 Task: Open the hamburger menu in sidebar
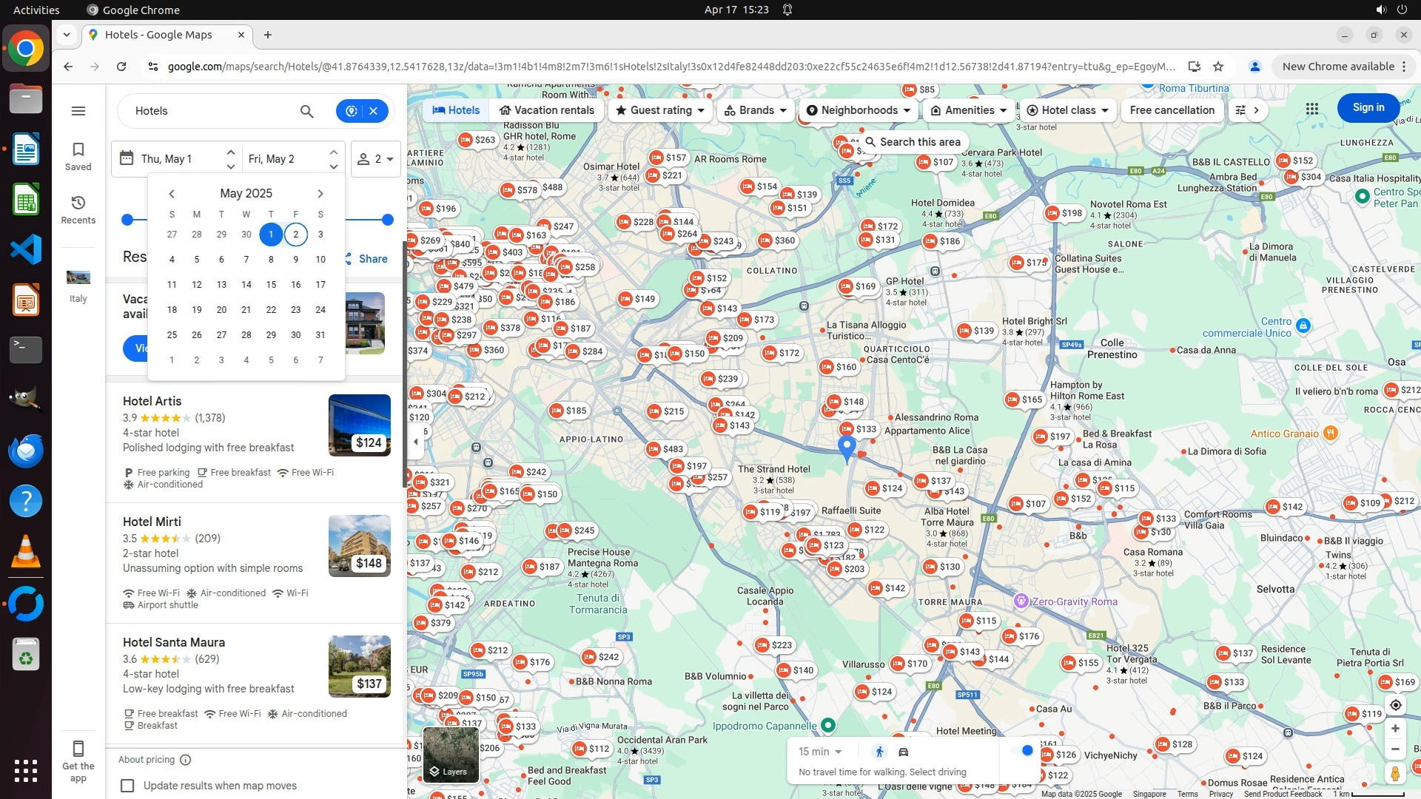pyautogui.click(x=78, y=111)
